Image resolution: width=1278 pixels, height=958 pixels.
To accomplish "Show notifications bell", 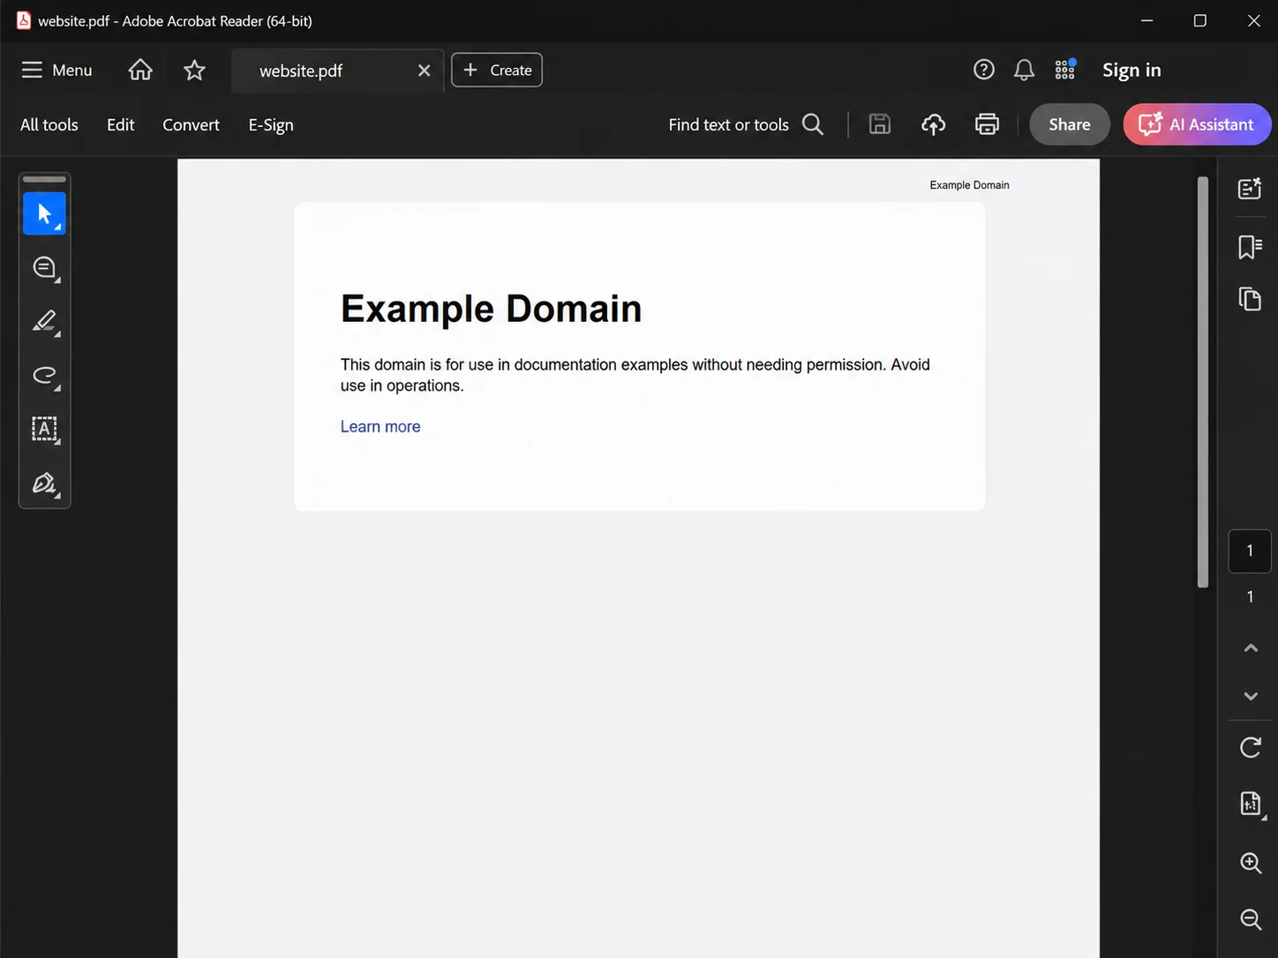I will [1024, 70].
